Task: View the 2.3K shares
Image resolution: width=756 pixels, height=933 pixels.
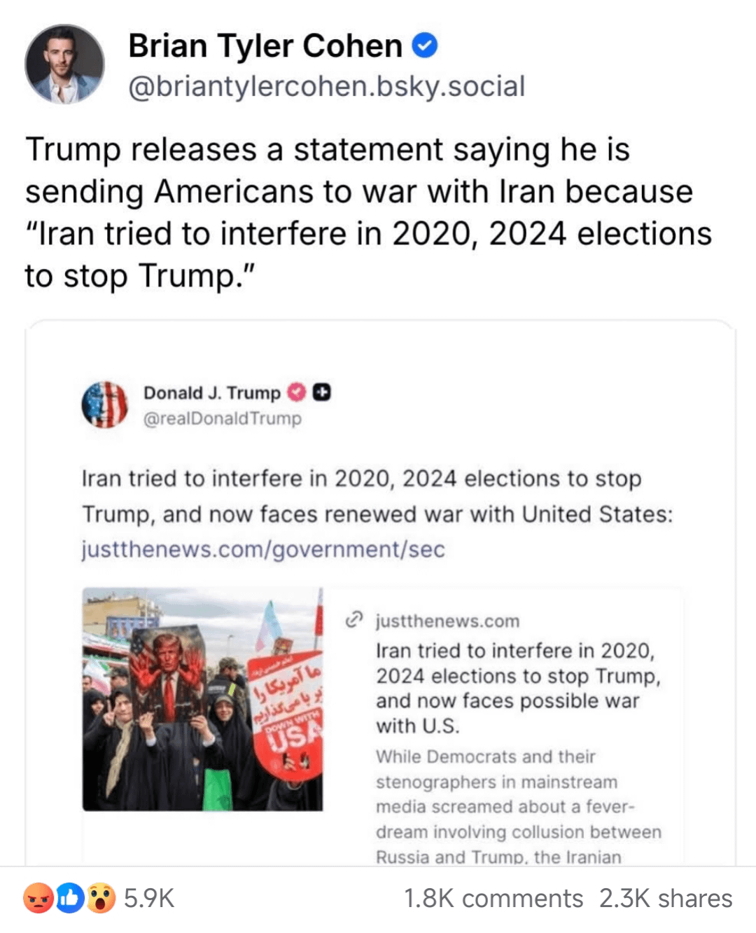Action: coord(666,898)
